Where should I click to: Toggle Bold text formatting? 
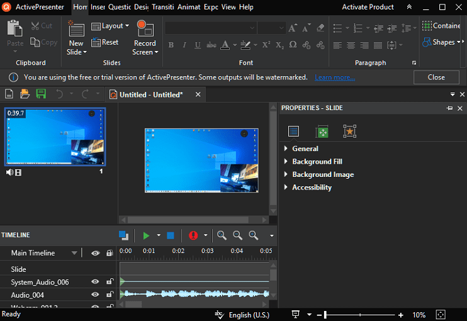click(x=171, y=45)
